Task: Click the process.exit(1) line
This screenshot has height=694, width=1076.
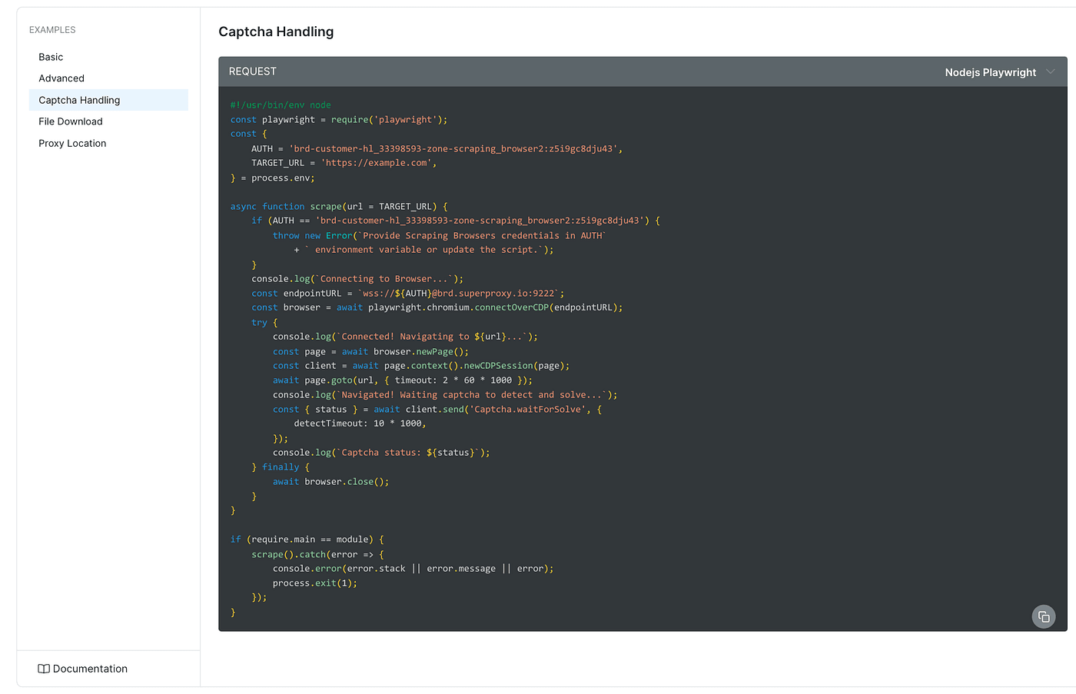Action: 314,583
